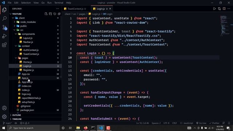Change UTF-8 file encoding

166,123
